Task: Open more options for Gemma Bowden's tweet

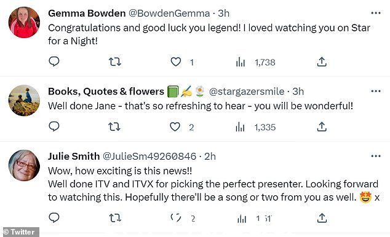Action: [x=376, y=13]
